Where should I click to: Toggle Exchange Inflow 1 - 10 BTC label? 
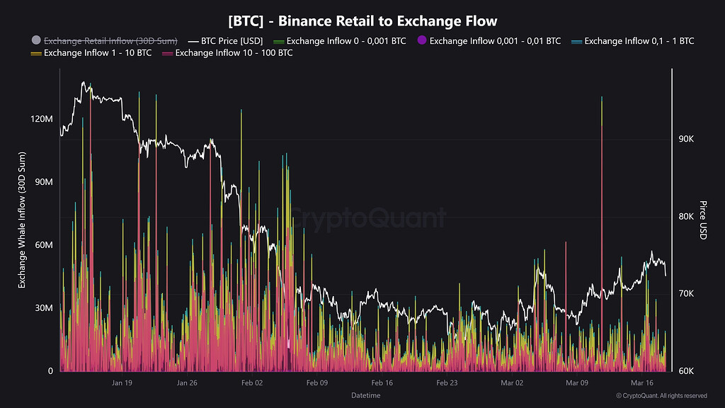click(x=98, y=52)
